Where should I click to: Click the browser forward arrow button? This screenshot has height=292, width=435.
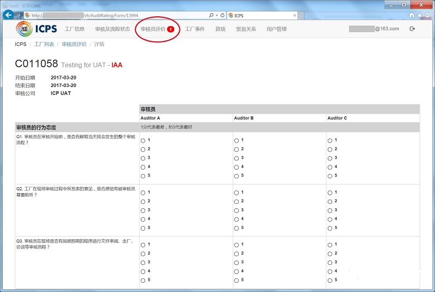[18, 15]
